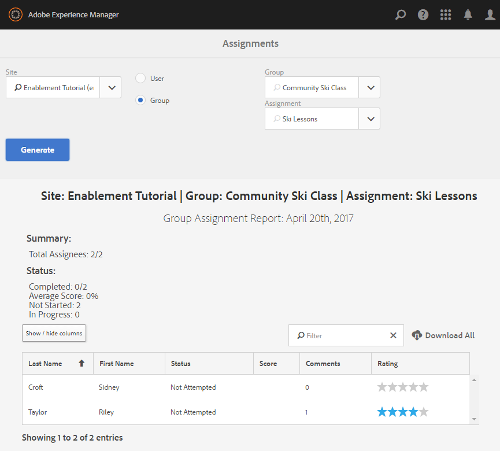Select the Group radio button
Viewport: 500px width, 451px height.
tap(140, 100)
